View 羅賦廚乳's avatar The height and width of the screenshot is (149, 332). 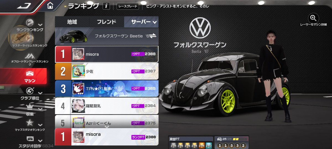78,106
